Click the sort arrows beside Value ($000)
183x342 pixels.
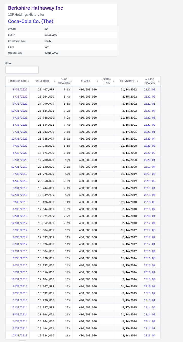[x=55, y=81]
